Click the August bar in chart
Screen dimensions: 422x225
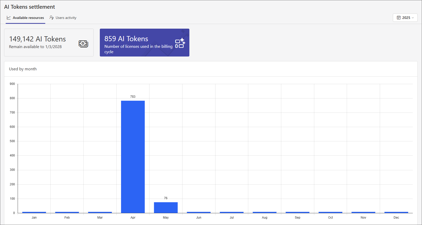265,212
